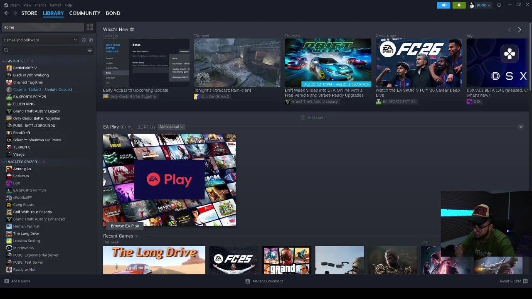Select Sekiro: Shadows Die Twice in the sidebar
The image size is (532, 299).
37,140
